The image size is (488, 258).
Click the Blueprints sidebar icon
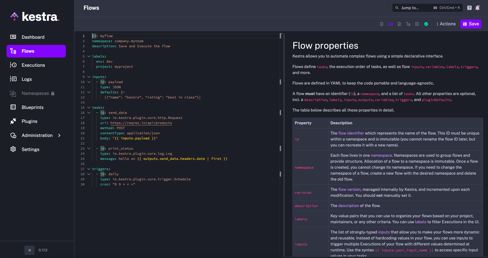13,107
